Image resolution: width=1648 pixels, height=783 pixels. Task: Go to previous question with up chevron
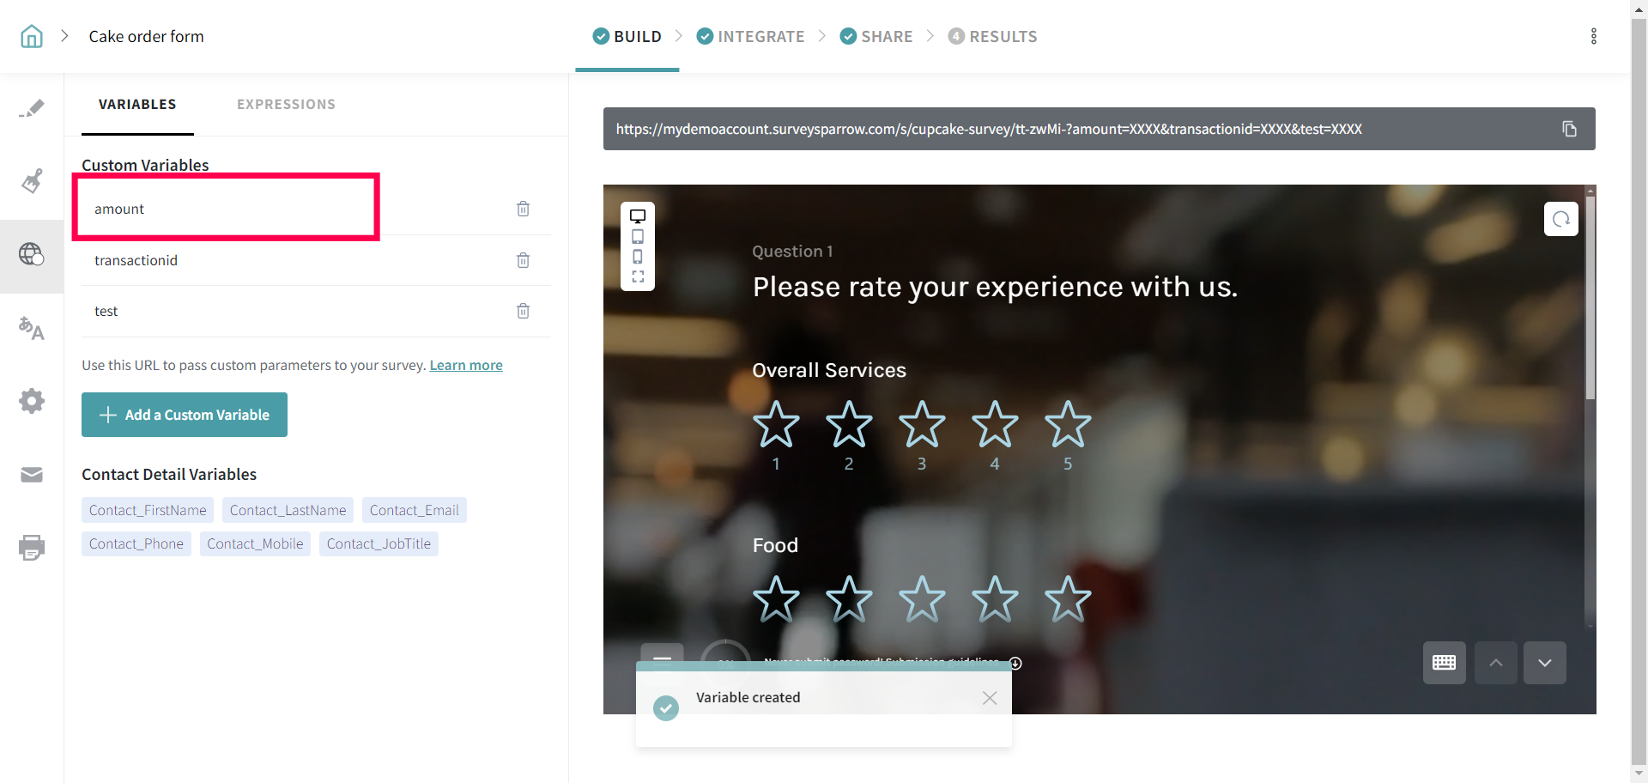click(x=1495, y=663)
